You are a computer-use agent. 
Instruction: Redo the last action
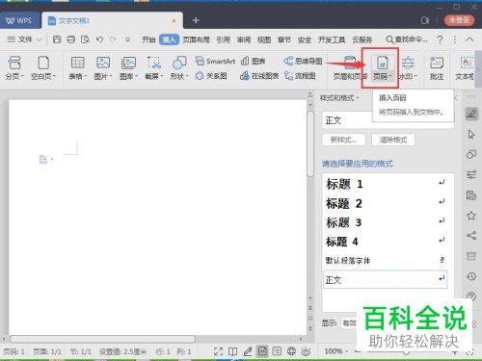coord(113,39)
